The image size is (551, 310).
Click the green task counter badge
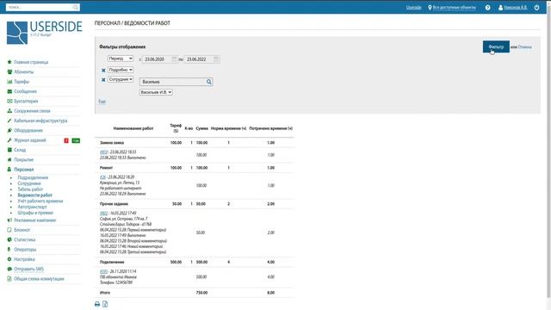(76, 140)
